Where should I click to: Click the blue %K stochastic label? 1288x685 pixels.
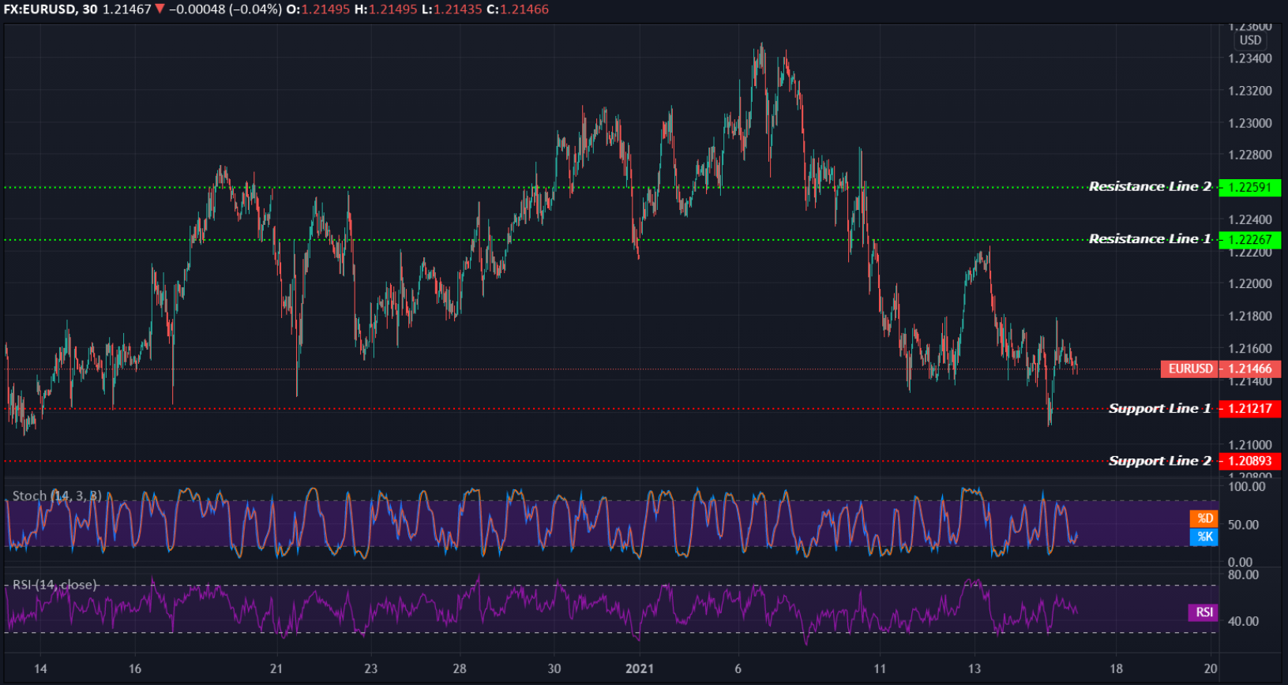(x=1204, y=537)
